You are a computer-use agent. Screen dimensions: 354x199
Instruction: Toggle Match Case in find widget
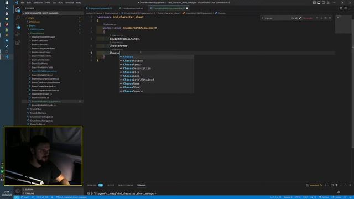tap(293, 18)
